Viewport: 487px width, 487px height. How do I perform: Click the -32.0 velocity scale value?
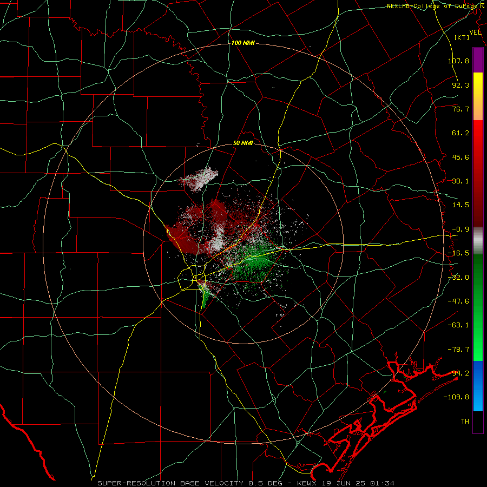click(x=458, y=278)
